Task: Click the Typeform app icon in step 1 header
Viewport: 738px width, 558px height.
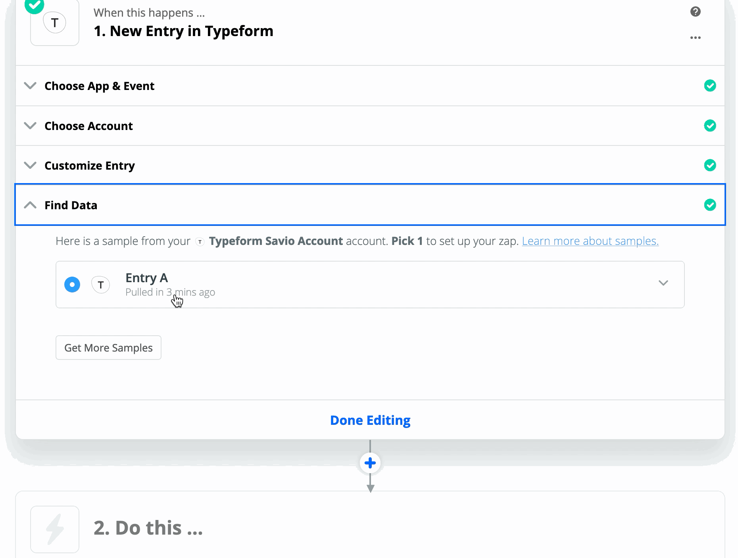Action: (x=55, y=23)
